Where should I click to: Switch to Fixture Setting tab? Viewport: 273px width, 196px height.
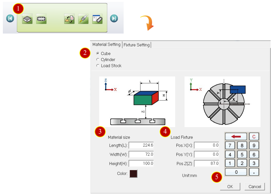click(136, 45)
